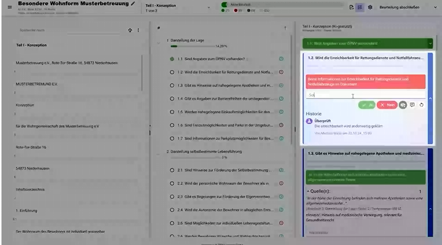Select radio for 1.3 nahegelegene Apotheken
Image resolution: width=442 pixels, height=245 pixels.
point(172,85)
